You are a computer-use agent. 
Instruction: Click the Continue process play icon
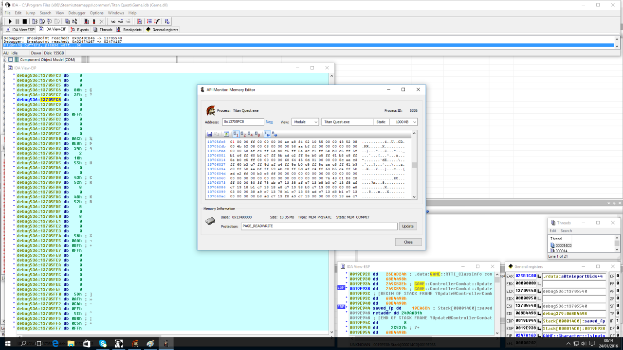pos(10,21)
